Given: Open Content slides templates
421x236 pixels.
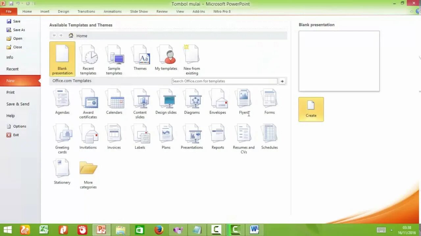Looking at the screenshot, I should (x=140, y=104).
